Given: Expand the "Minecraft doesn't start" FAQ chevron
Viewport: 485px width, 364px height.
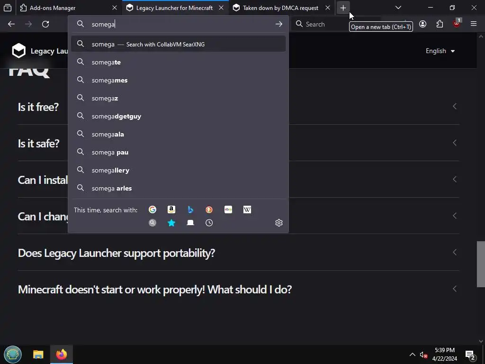Looking at the screenshot, I should pyautogui.click(x=455, y=289).
